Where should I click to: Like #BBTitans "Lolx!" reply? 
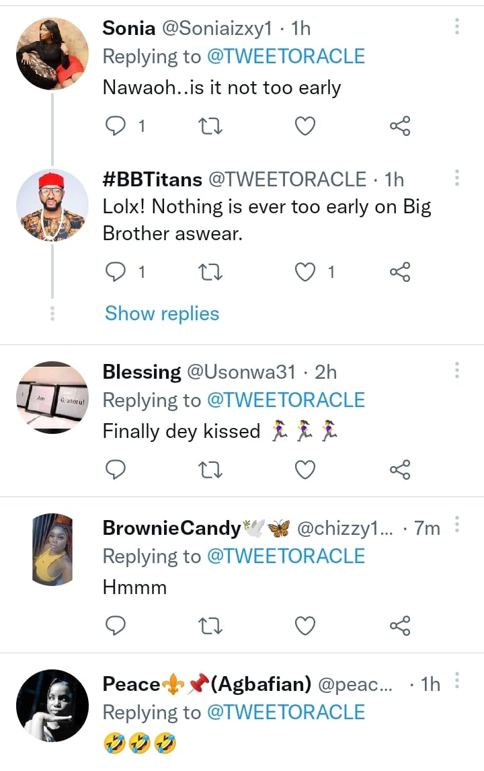click(306, 272)
